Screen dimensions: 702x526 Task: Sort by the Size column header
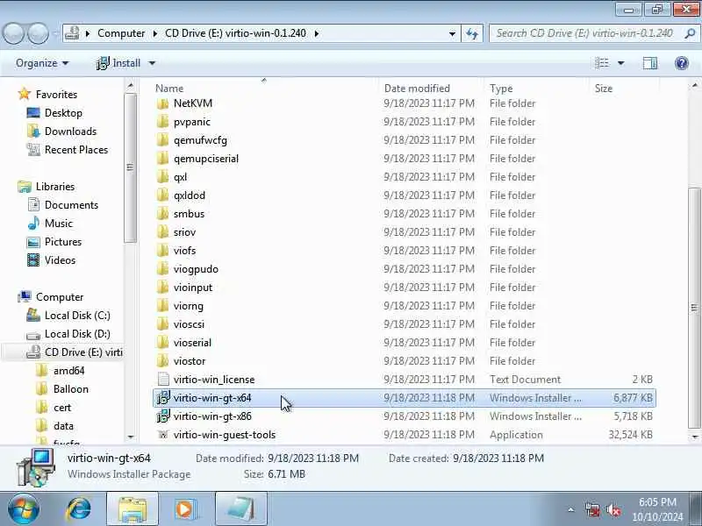pyautogui.click(x=603, y=89)
